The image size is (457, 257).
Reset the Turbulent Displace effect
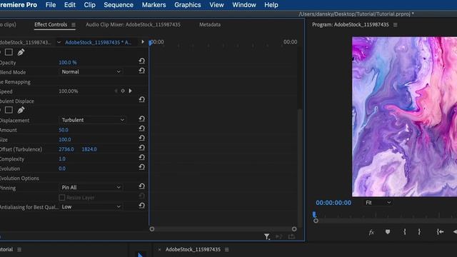click(141, 100)
